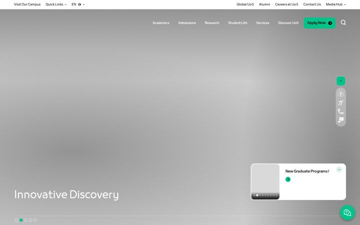Expand the Quick Links dropdown
Viewport: 360px width, 225px height.
[56, 4]
